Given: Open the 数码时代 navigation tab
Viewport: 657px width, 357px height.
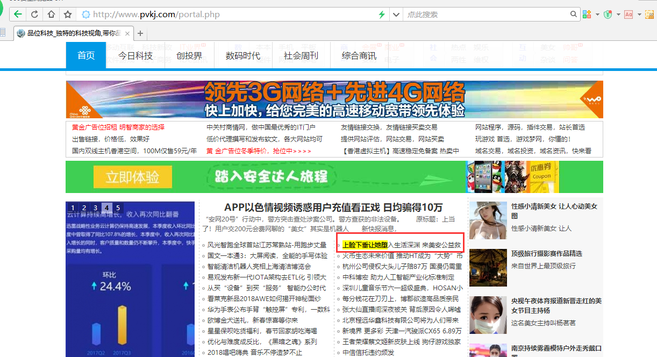Looking at the screenshot, I should pos(243,55).
